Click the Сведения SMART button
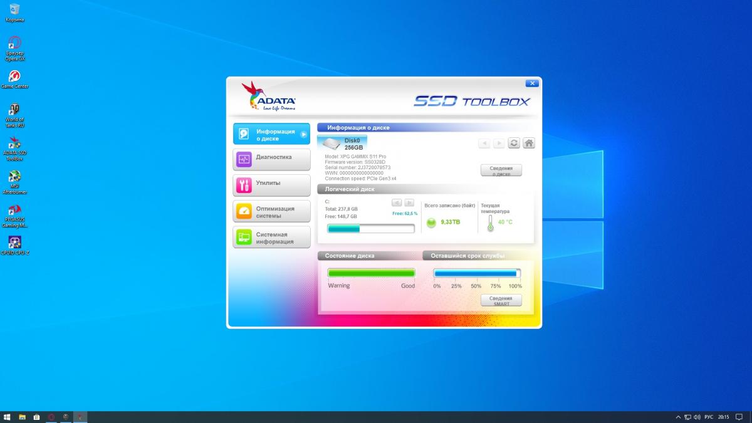The image size is (752, 423). [501, 301]
